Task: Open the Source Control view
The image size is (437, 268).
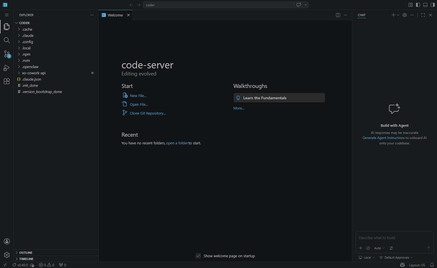Action: [x=7, y=54]
